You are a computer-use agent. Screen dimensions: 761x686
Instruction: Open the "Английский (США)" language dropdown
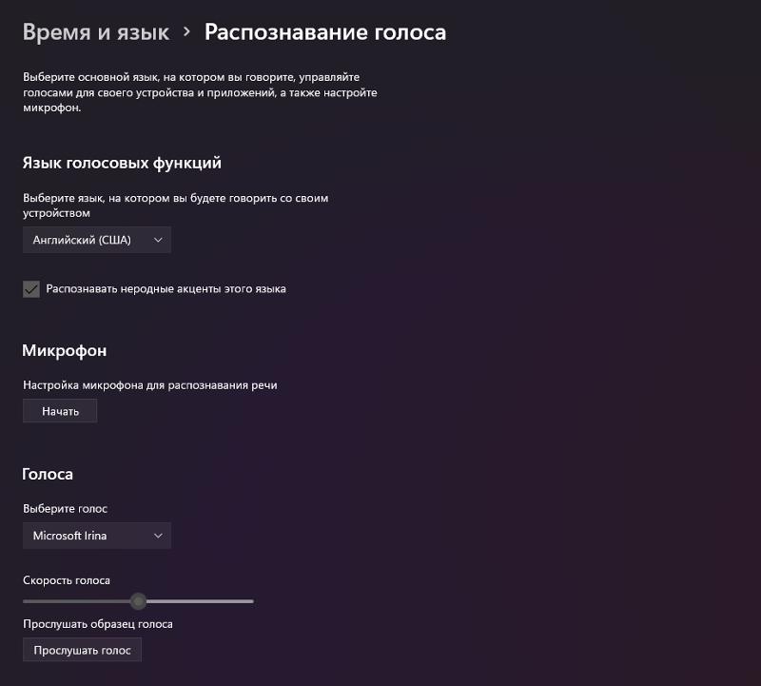pos(96,240)
